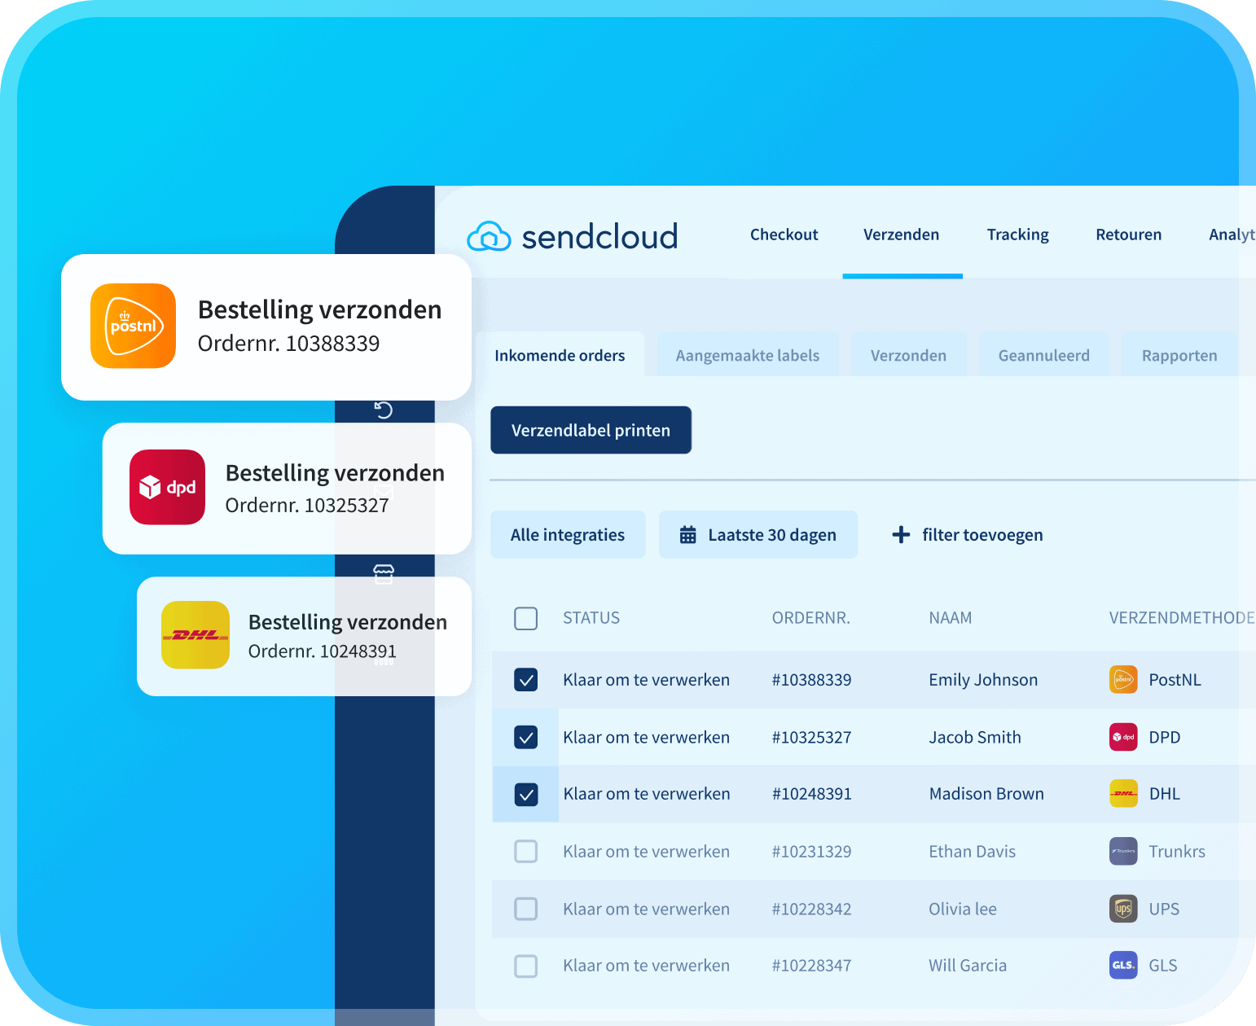Switch to the Aangemaakte labels tab
The height and width of the screenshot is (1026, 1256).
point(748,355)
